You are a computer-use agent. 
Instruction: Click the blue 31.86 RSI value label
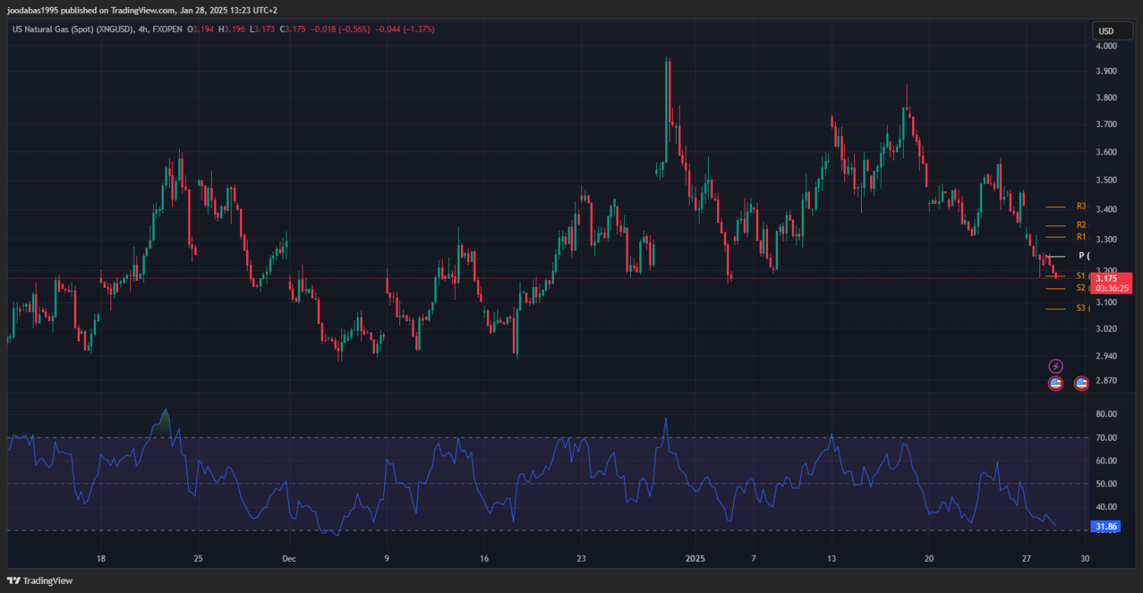click(x=1106, y=526)
